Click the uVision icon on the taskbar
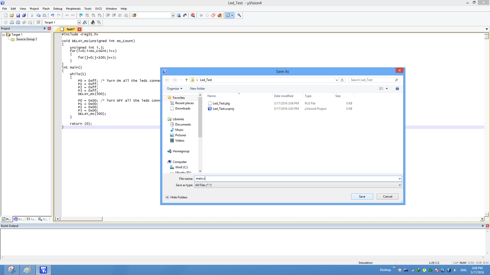 click(x=43, y=270)
